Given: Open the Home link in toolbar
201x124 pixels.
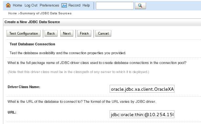Looking at the screenshot, I should (x=17, y=5).
